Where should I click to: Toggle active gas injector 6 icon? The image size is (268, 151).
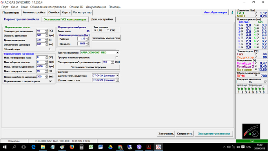[x=256, y=89]
